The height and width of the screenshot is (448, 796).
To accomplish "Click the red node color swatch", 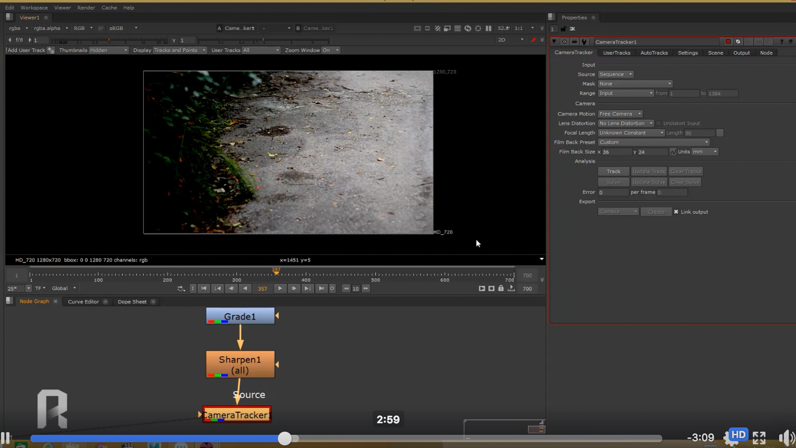I will [728, 42].
